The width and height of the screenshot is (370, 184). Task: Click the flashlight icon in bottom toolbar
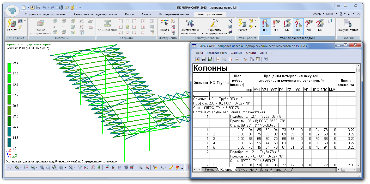click(x=155, y=168)
